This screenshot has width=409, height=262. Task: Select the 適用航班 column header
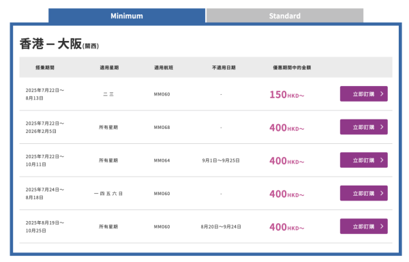pyautogui.click(x=164, y=68)
